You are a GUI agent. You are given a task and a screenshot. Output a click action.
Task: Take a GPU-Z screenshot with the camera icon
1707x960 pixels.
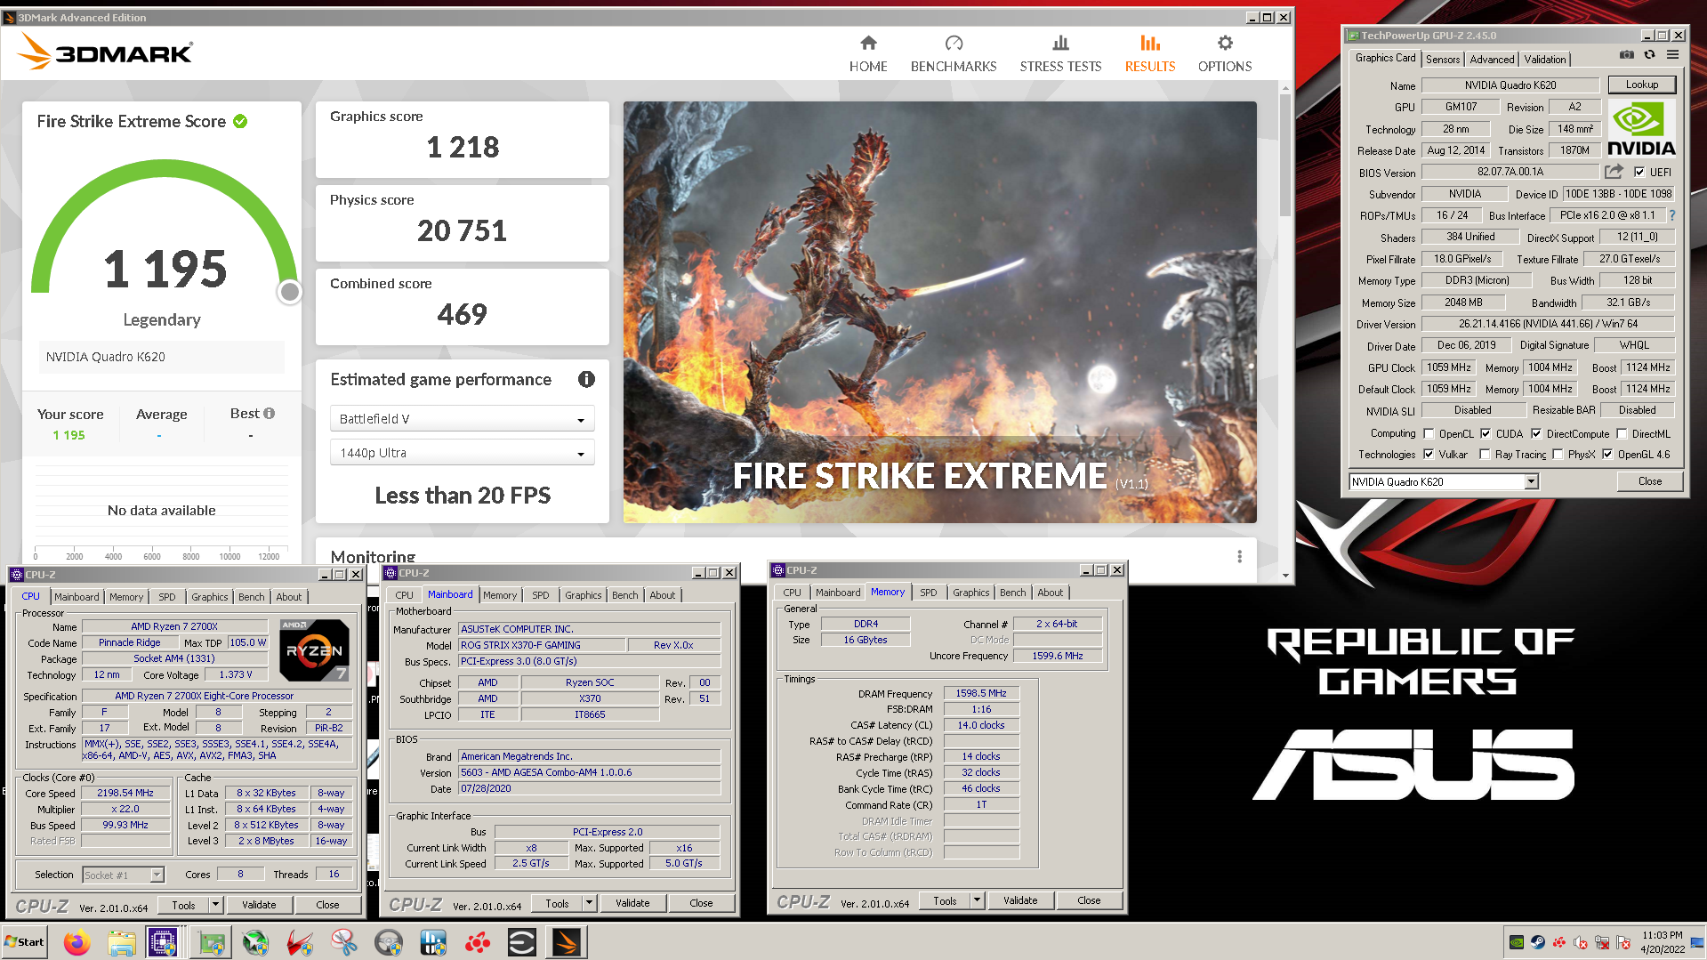[x=1627, y=54]
